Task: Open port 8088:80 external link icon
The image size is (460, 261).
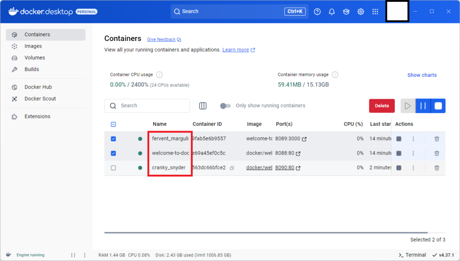Action: tap(298, 153)
